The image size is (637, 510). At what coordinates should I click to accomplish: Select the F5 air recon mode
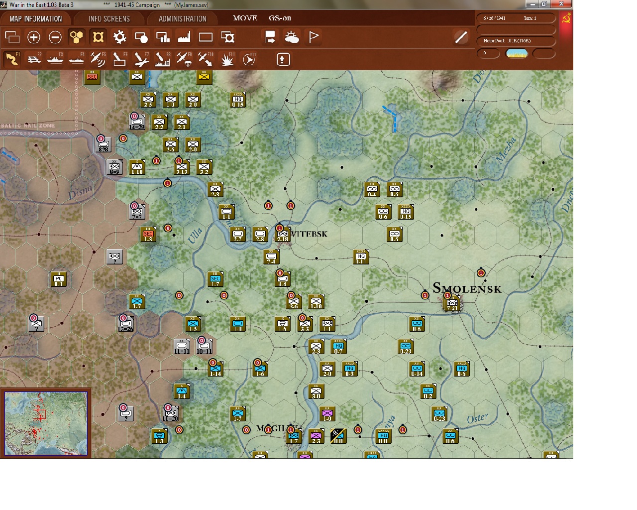click(x=98, y=59)
